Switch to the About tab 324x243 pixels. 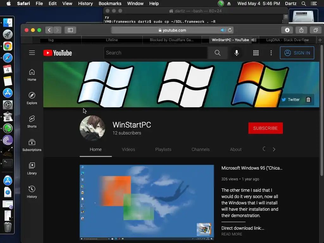point(236,149)
